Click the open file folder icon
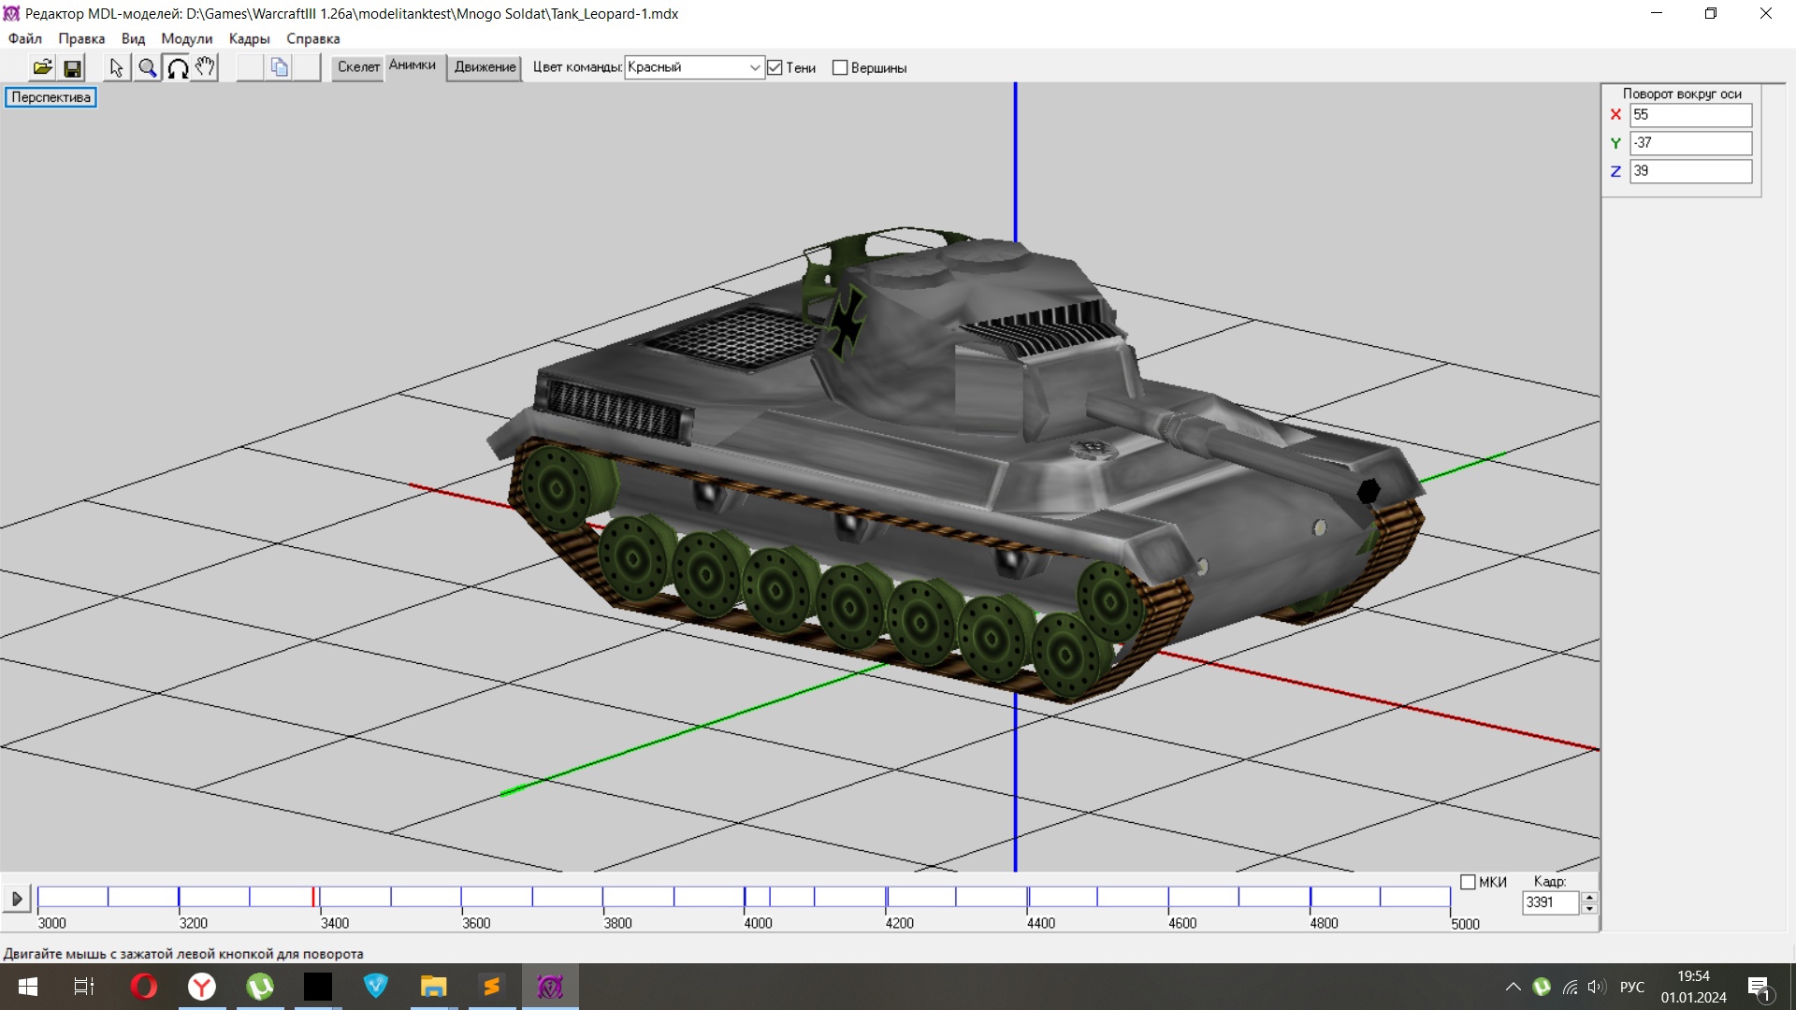The height and width of the screenshot is (1010, 1796). (42, 67)
